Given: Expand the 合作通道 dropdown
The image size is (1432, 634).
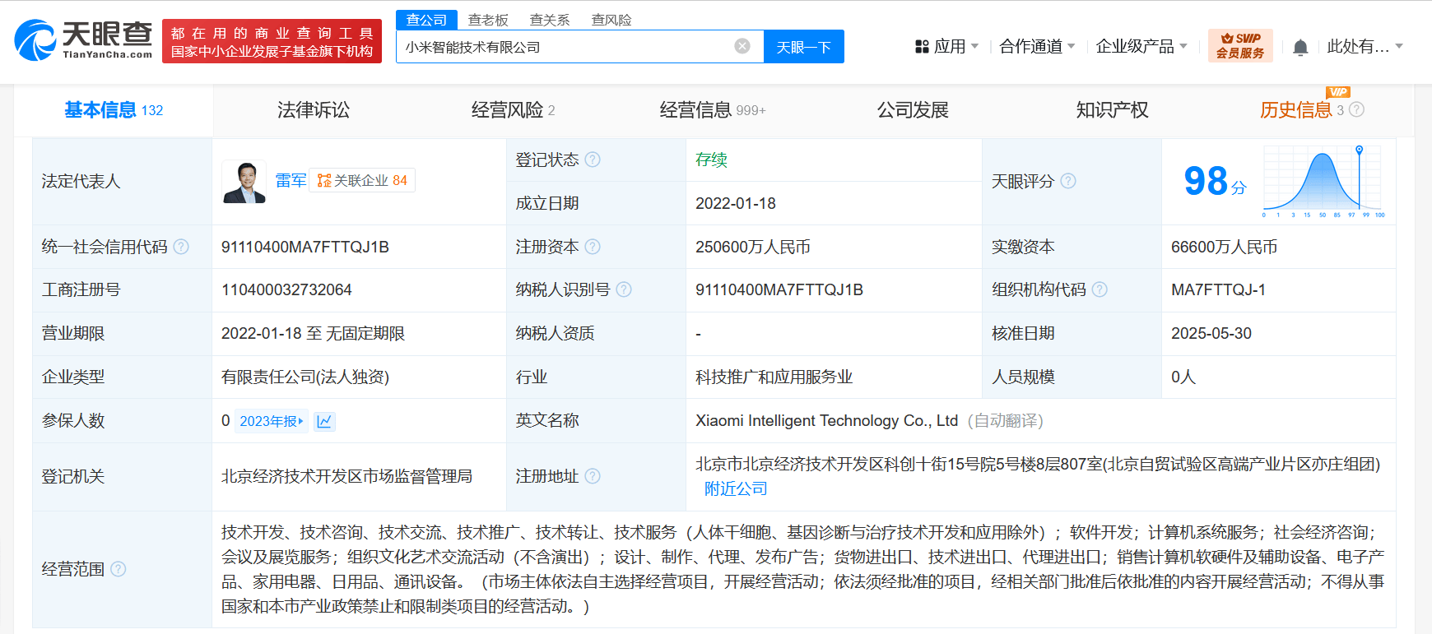Looking at the screenshot, I should tap(1037, 46).
